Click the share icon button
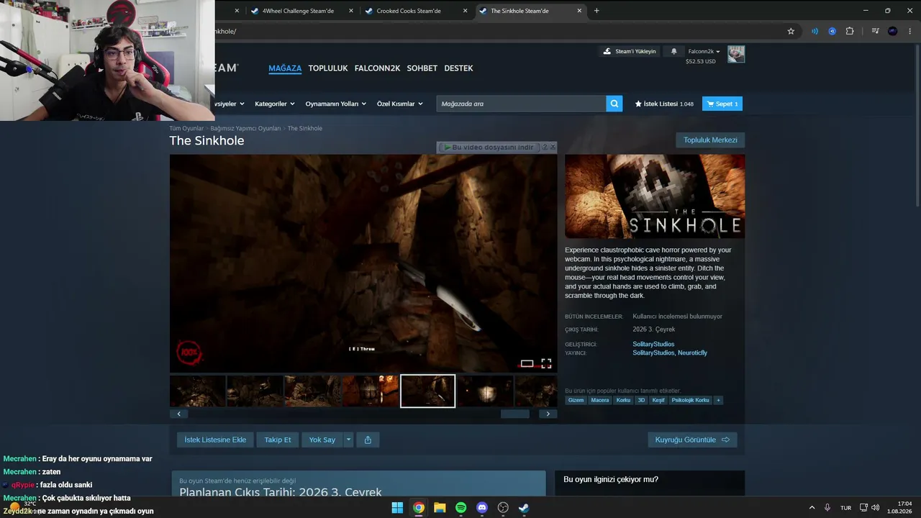The width and height of the screenshot is (921, 518). [x=368, y=440]
